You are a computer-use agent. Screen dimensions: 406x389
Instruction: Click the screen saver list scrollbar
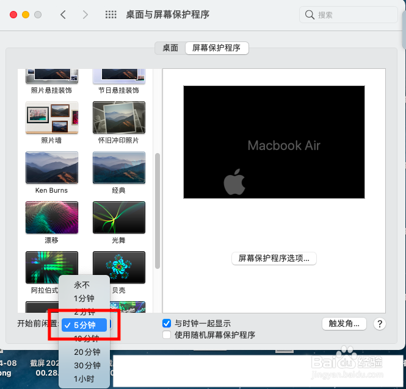157,211
